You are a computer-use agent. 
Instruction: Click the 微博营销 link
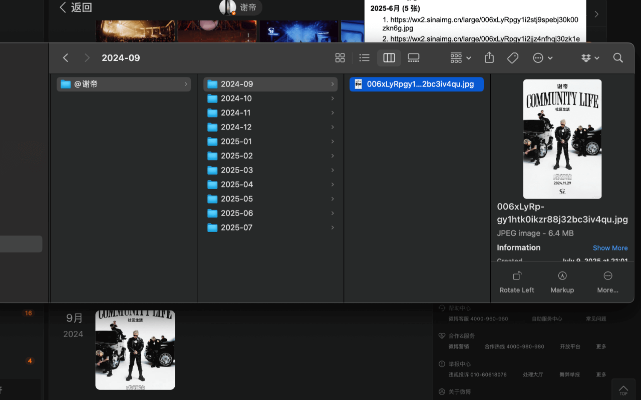coord(459,346)
